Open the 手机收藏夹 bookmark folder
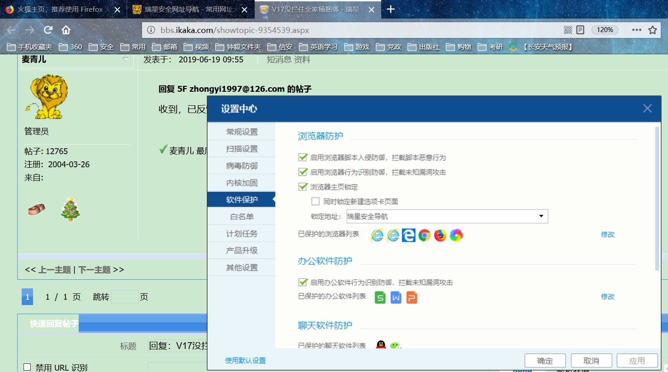 (30, 47)
